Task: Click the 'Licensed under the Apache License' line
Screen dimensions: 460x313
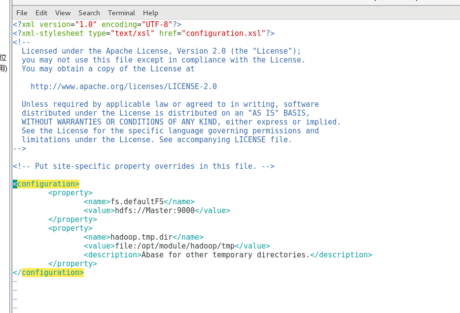Action: click(x=161, y=51)
